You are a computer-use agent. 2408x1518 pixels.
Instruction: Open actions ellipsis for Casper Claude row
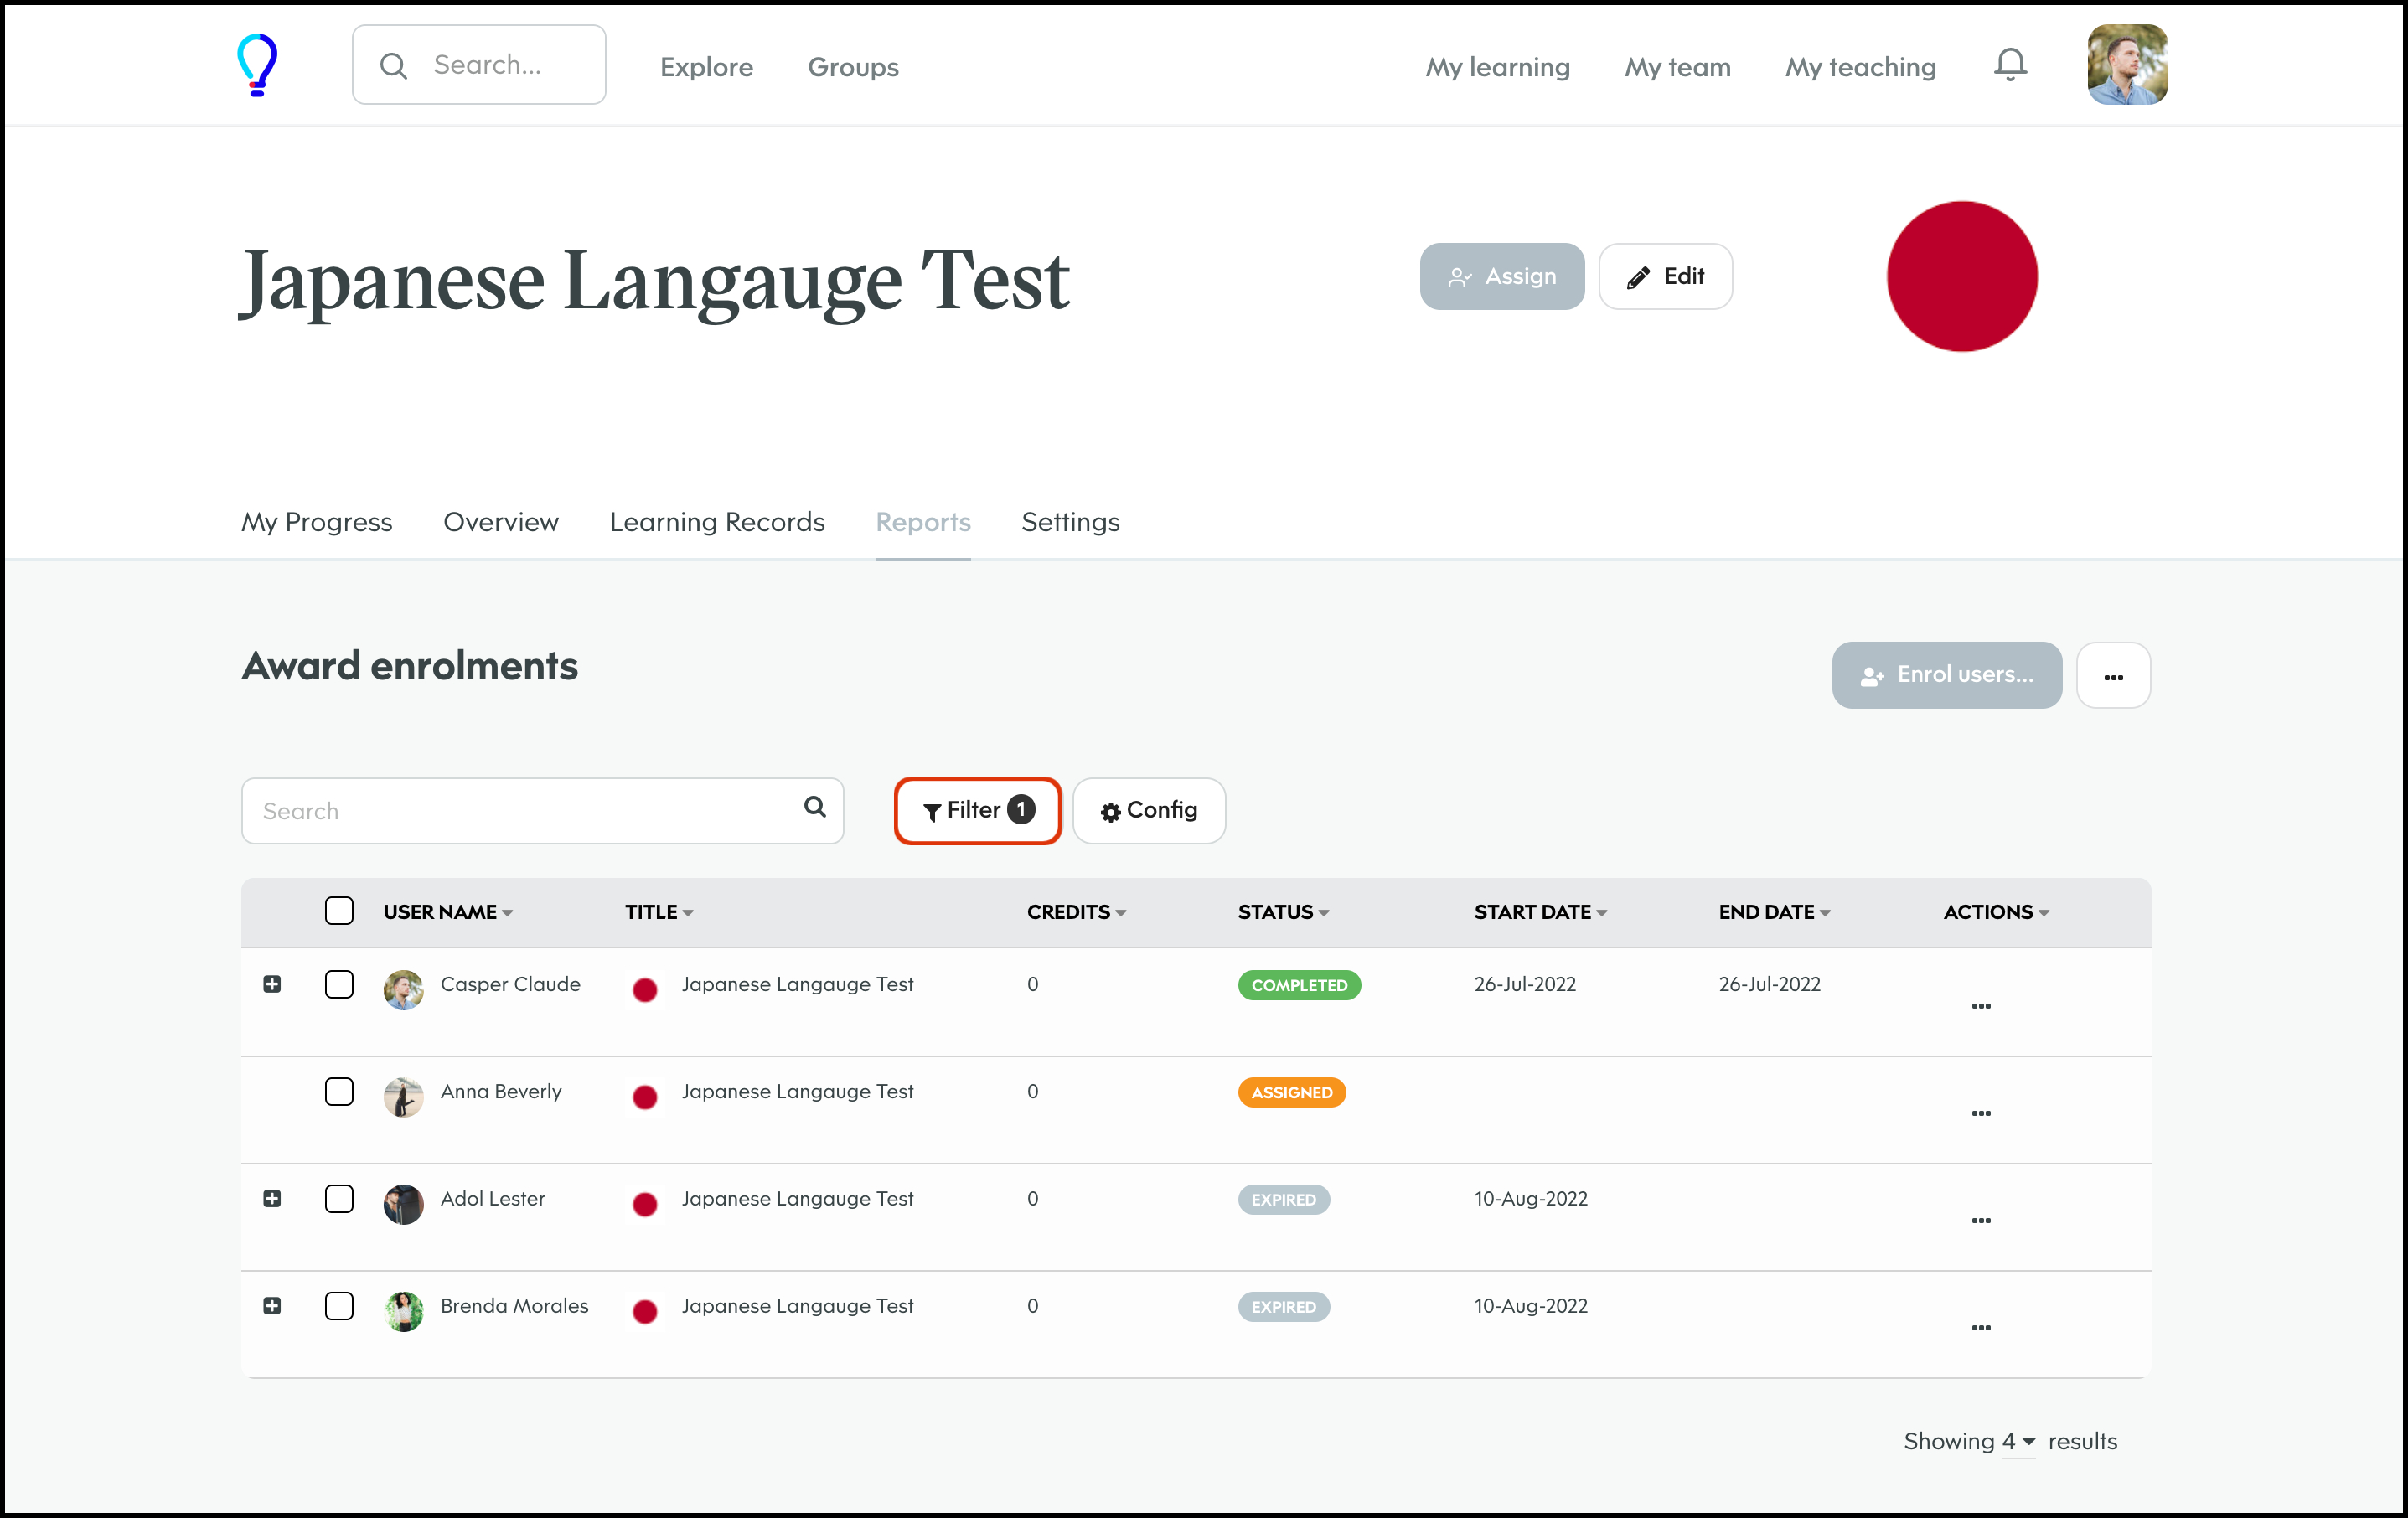[1980, 1006]
